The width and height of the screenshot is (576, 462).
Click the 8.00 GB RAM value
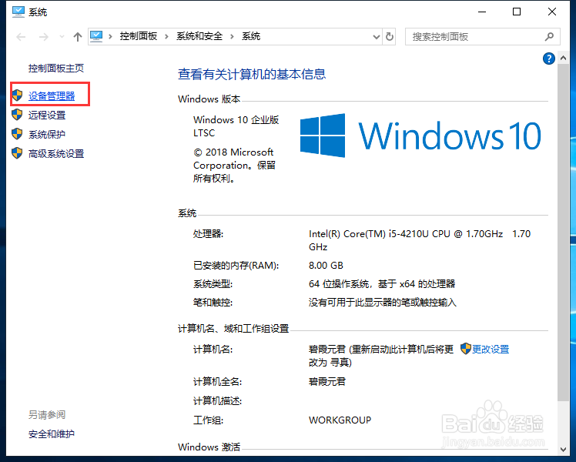[x=326, y=266]
